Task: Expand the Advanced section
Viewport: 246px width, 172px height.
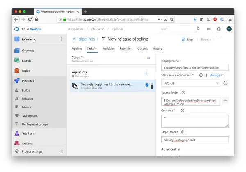Action: click(171, 149)
